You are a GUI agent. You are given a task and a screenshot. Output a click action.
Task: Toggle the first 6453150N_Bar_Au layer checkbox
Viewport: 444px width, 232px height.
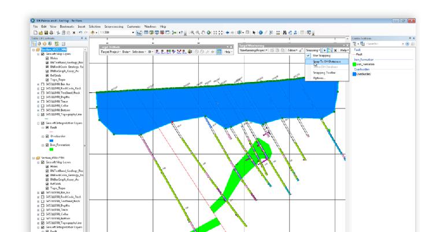click(43, 84)
